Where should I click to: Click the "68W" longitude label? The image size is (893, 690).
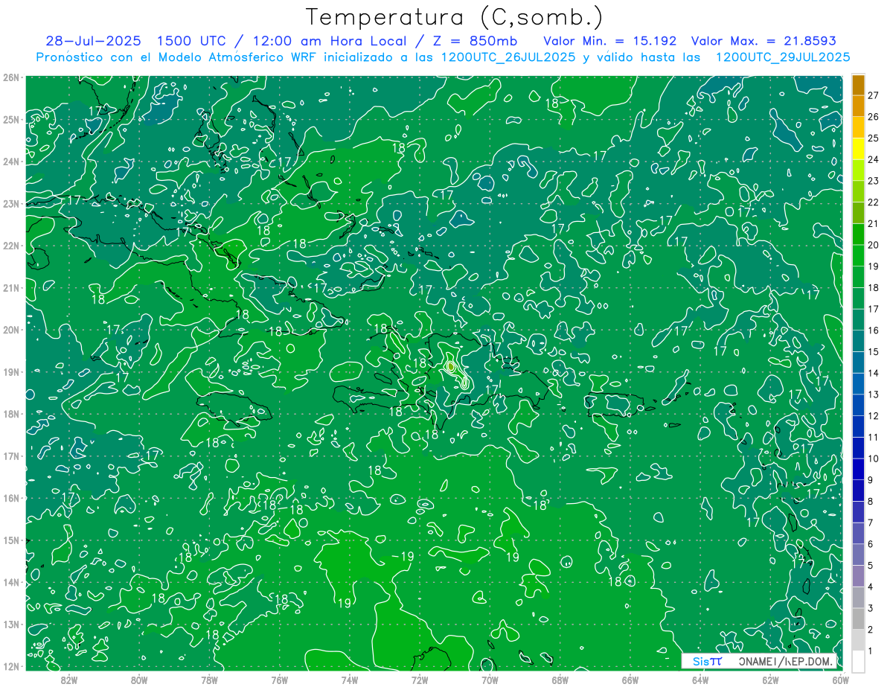[560, 680]
